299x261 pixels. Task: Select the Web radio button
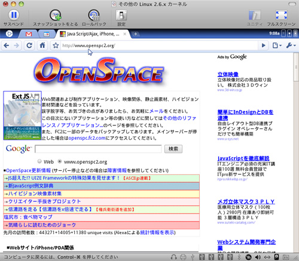(x=39, y=161)
